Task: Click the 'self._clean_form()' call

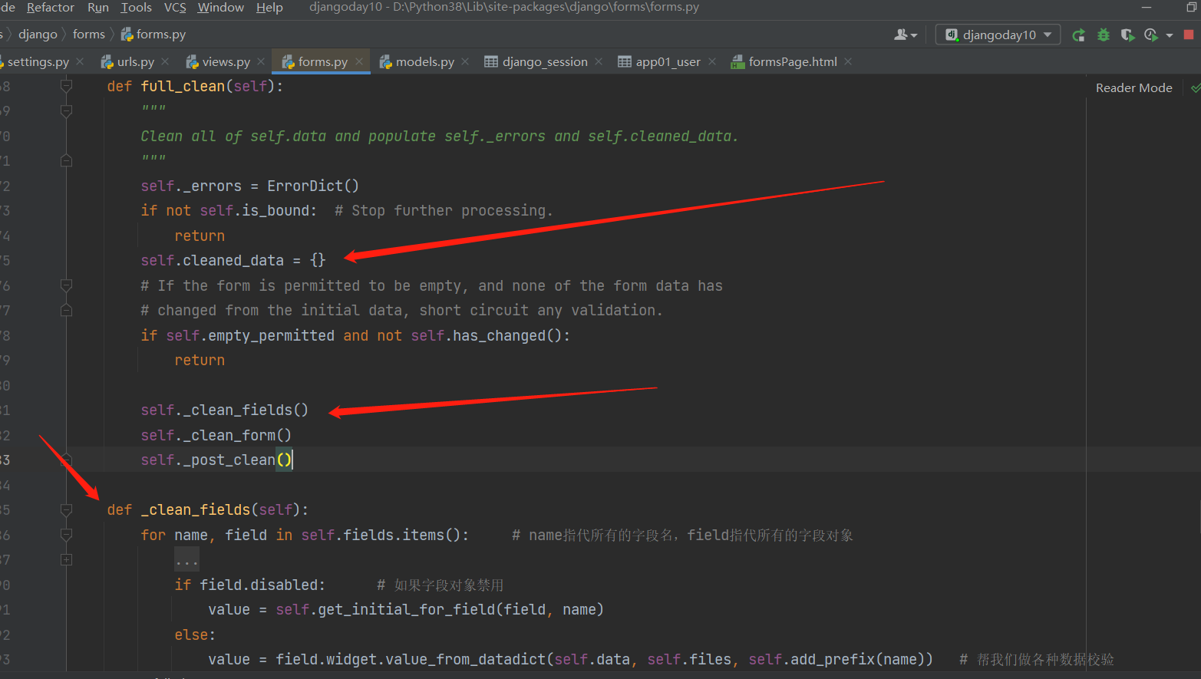Action: coord(216,436)
